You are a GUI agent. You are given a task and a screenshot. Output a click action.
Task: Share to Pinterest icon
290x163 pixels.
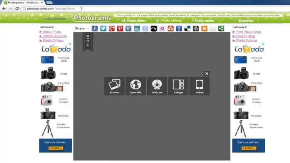click(120, 29)
